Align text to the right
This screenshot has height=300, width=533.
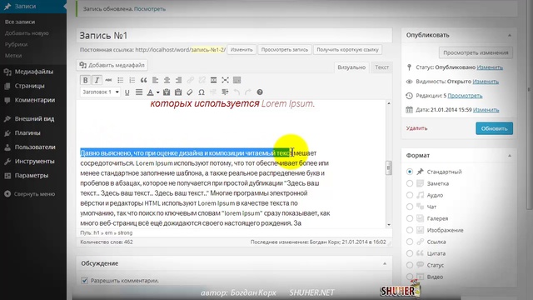(178, 80)
